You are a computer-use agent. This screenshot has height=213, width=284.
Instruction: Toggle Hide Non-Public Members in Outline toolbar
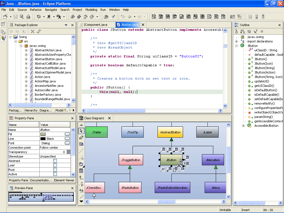(262, 32)
